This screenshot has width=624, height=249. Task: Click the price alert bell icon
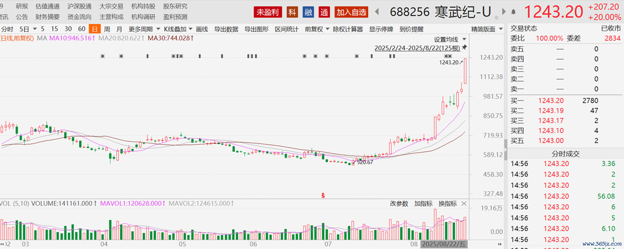pyautogui.click(x=513, y=12)
